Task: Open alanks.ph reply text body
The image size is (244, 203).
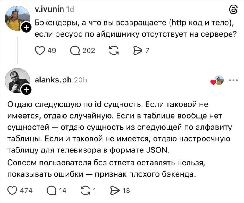Action: [x=120, y=139]
